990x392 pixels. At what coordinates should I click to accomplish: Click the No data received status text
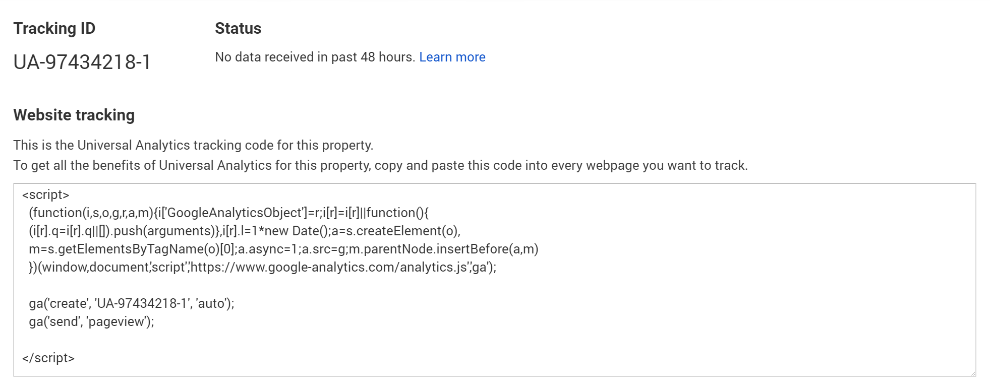point(315,57)
